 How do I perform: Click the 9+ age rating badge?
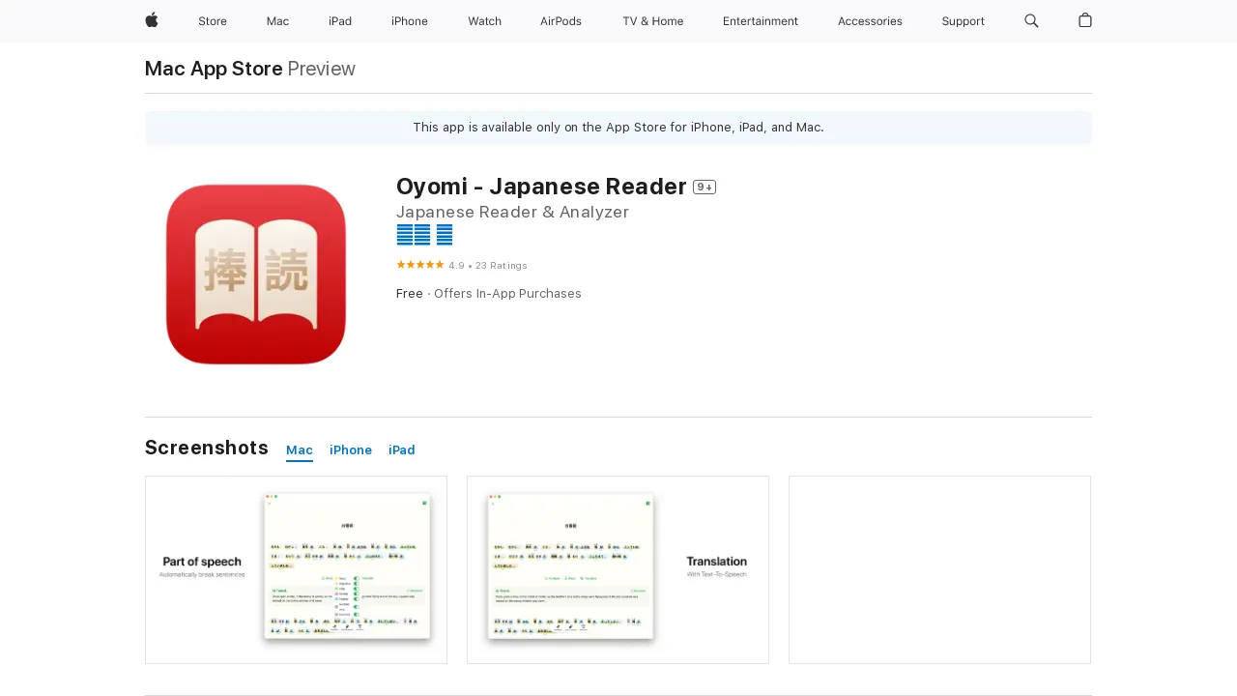coord(705,188)
